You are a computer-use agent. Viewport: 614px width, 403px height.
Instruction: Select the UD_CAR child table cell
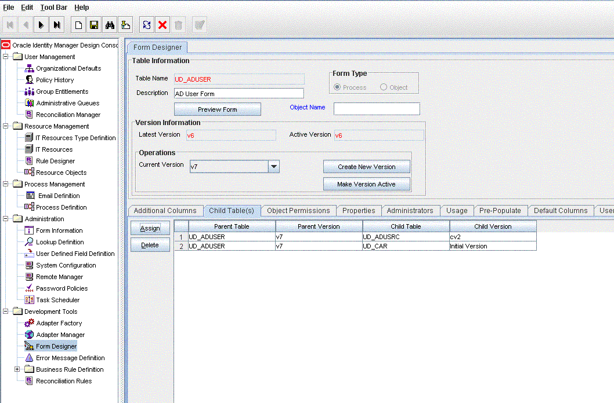(x=406, y=246)
